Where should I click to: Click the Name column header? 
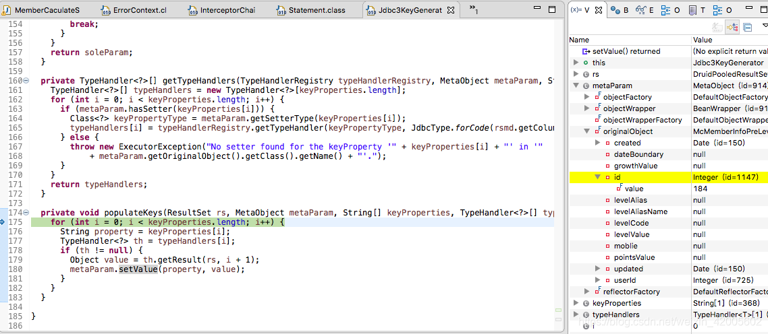tap(630, 40)
